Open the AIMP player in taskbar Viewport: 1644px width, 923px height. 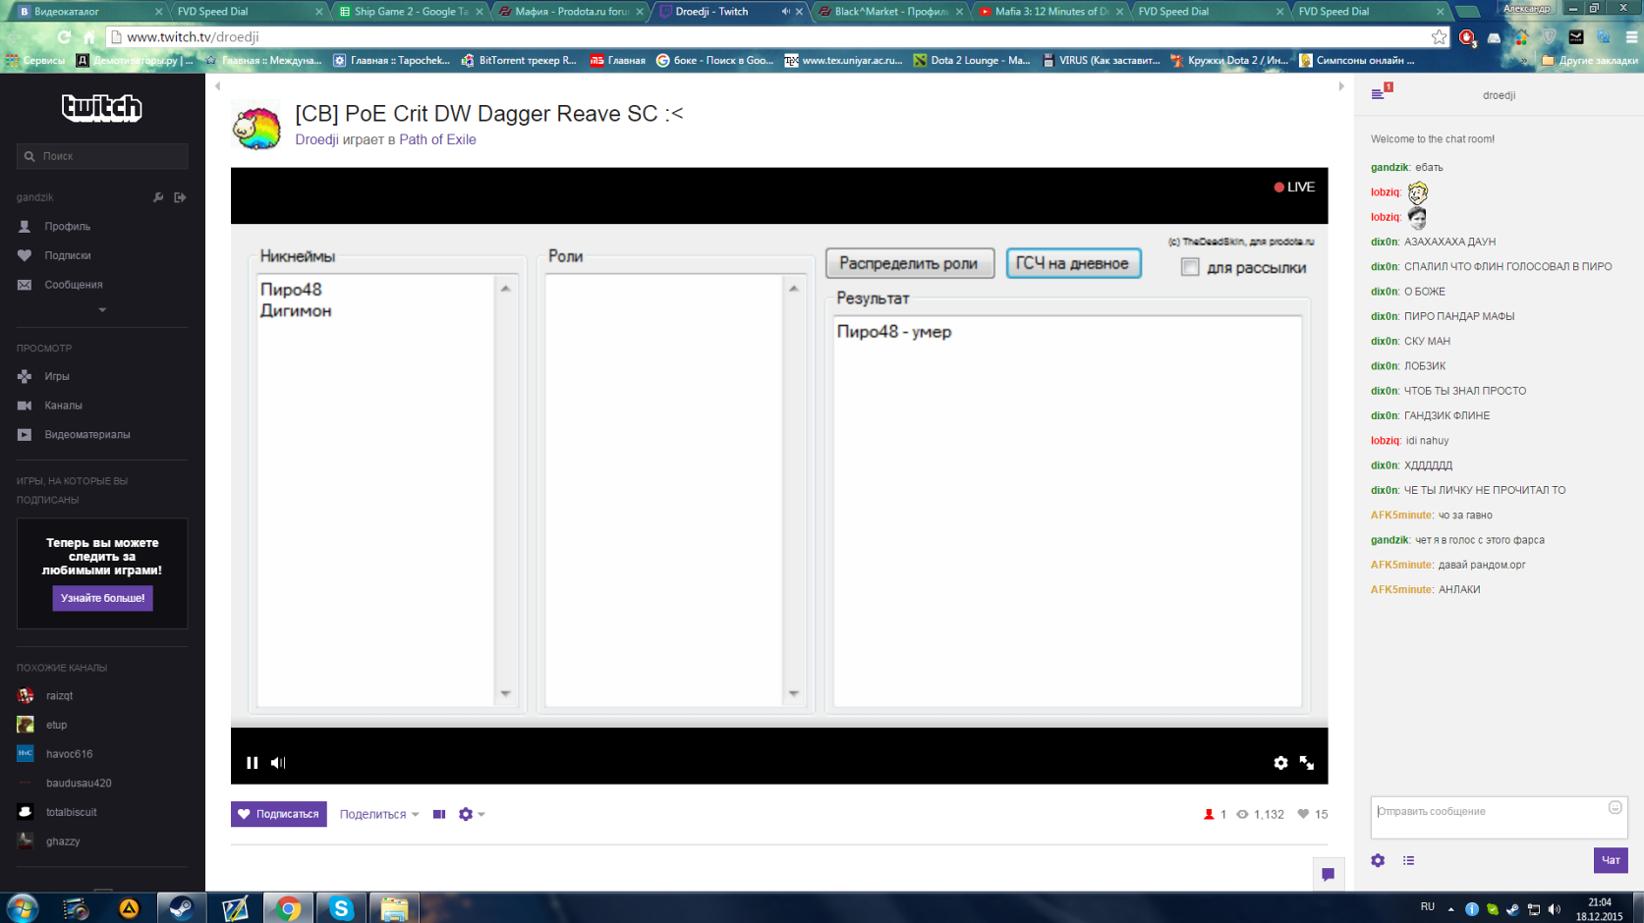129,908
